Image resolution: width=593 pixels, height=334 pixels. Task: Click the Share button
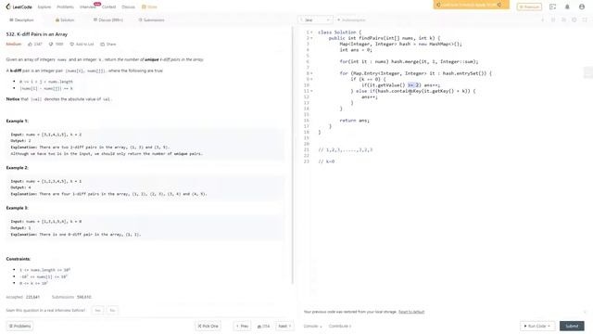point(108,45)
